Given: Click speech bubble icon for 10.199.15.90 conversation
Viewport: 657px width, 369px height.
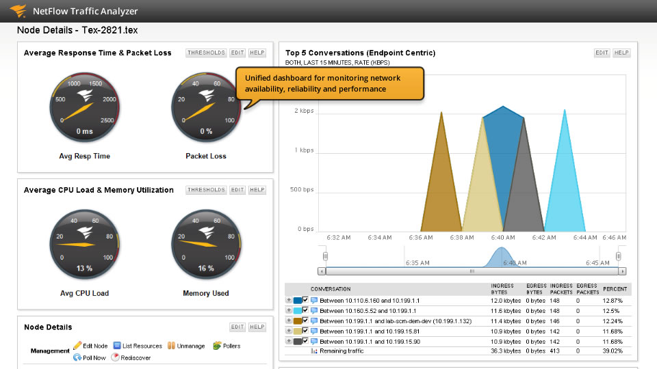Looking at the screenshot, I should point(314,342).
